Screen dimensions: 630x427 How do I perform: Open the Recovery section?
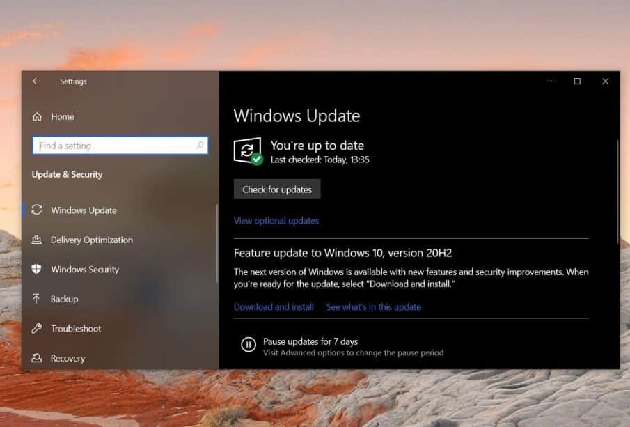68,358
